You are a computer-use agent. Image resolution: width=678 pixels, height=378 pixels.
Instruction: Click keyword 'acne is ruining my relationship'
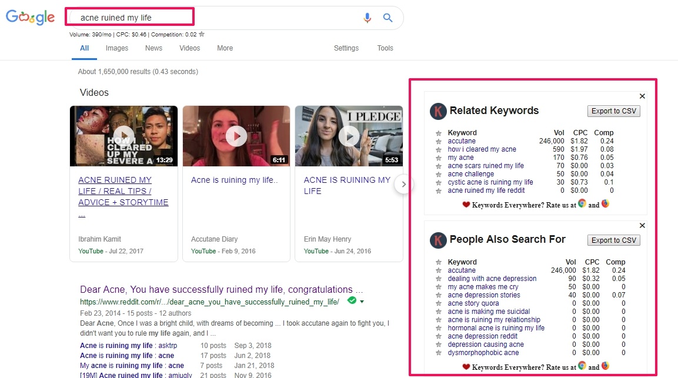point(494,320)
